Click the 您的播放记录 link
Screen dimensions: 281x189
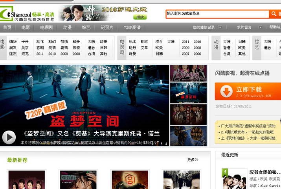tap(204, 28)
